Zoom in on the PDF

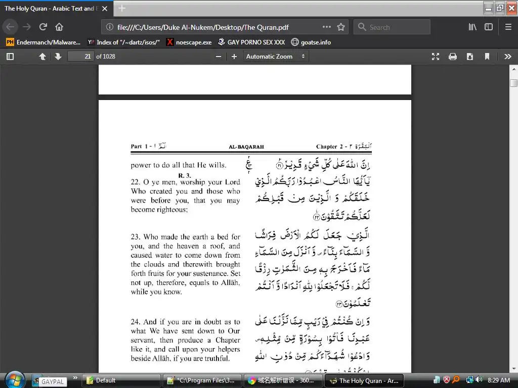click(x=234, y=57)
